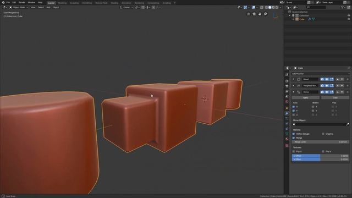Expand the Bevel modifier panel

click(293, 79)
